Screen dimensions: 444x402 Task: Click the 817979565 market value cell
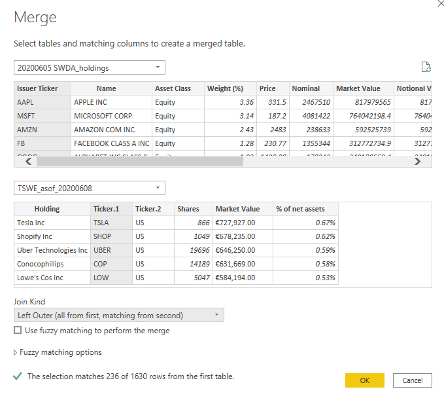click(x=364, y=102)
